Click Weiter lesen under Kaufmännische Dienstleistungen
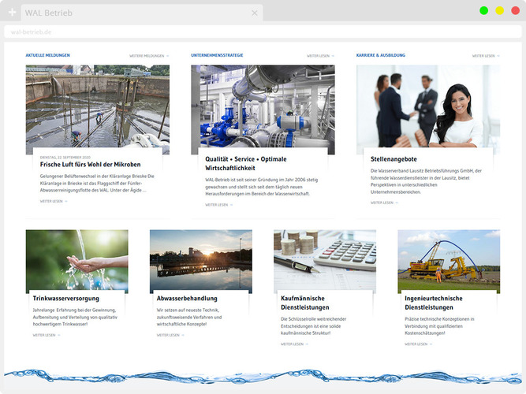Viewport: 526px width, 394px height. [294, 344]
